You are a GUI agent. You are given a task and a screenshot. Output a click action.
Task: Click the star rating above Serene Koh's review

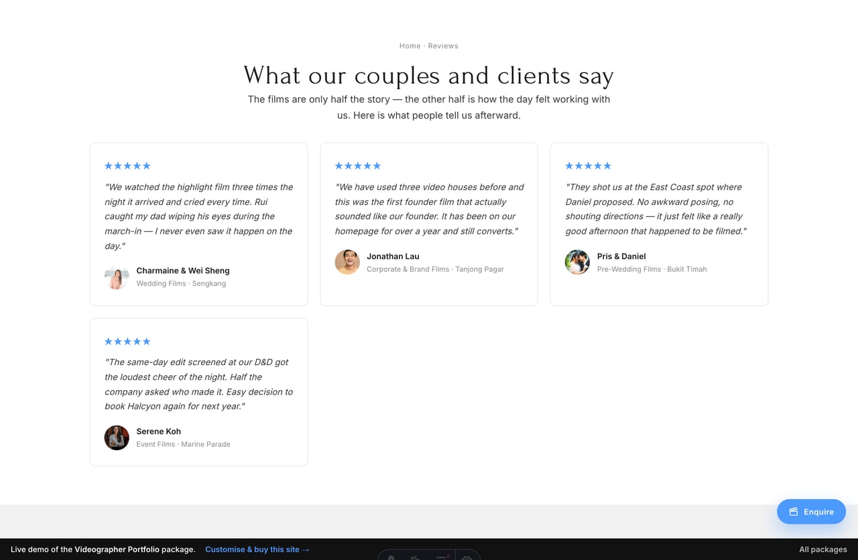(127, 341)
